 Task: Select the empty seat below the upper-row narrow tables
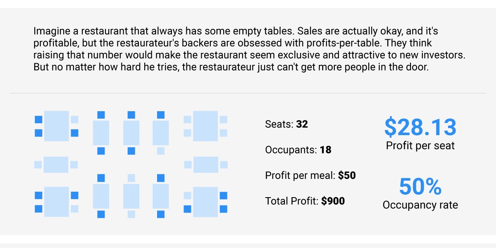(x=161, y=151)
